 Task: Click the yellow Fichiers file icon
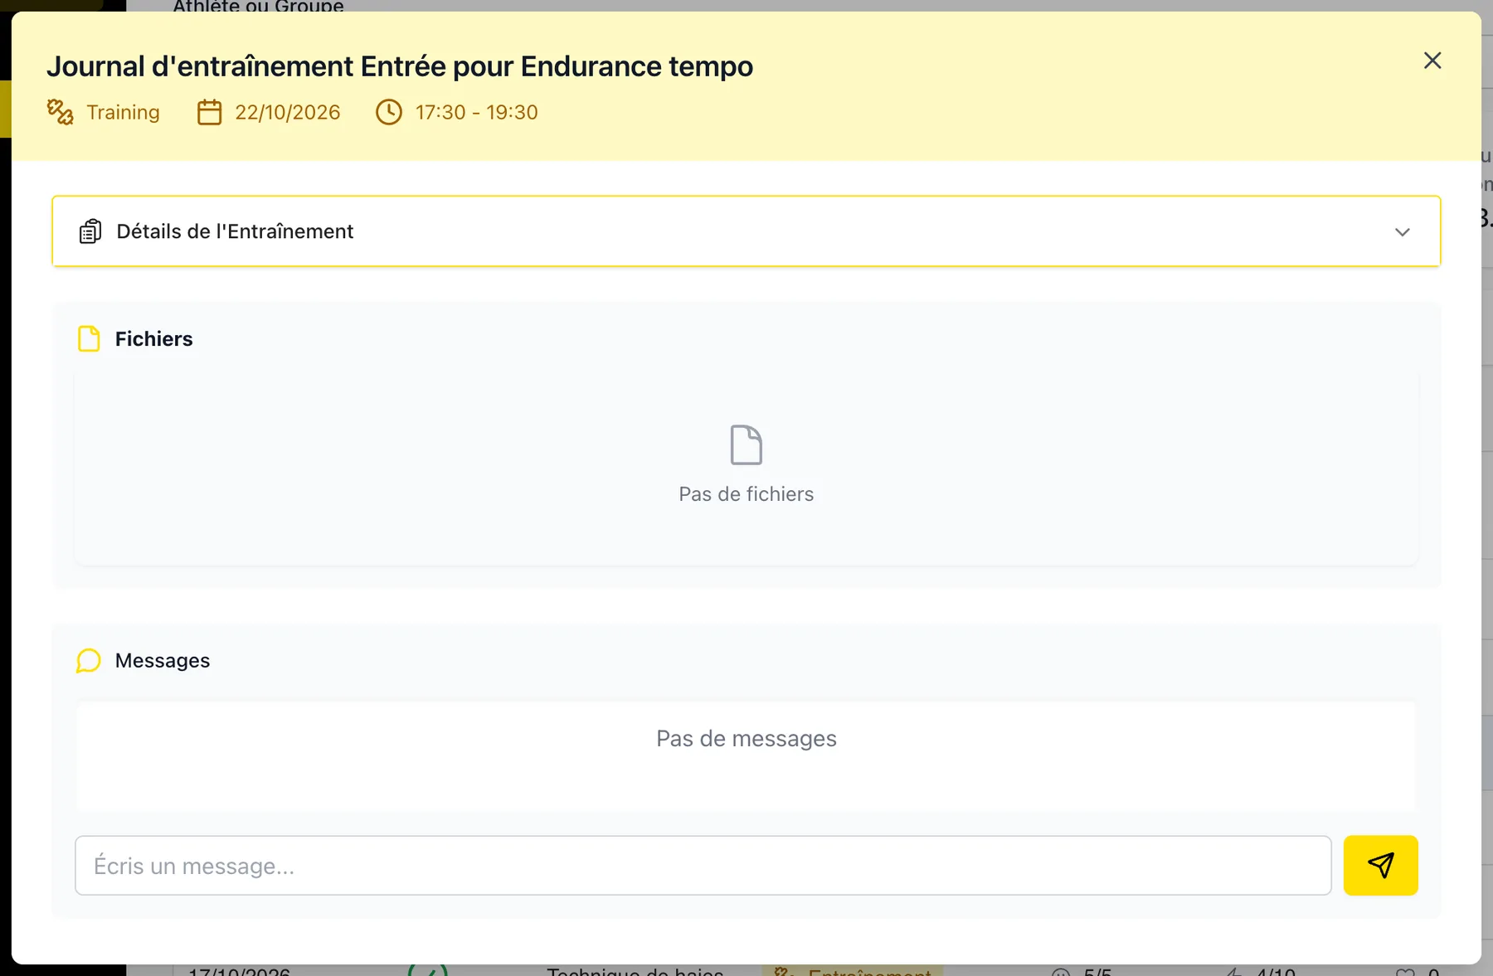tap(89, 339)
